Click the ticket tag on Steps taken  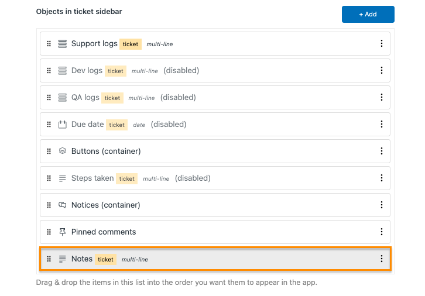126,179
